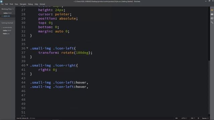Minimize the Brackets window
The image size is (214, 120).
[206, 1]
